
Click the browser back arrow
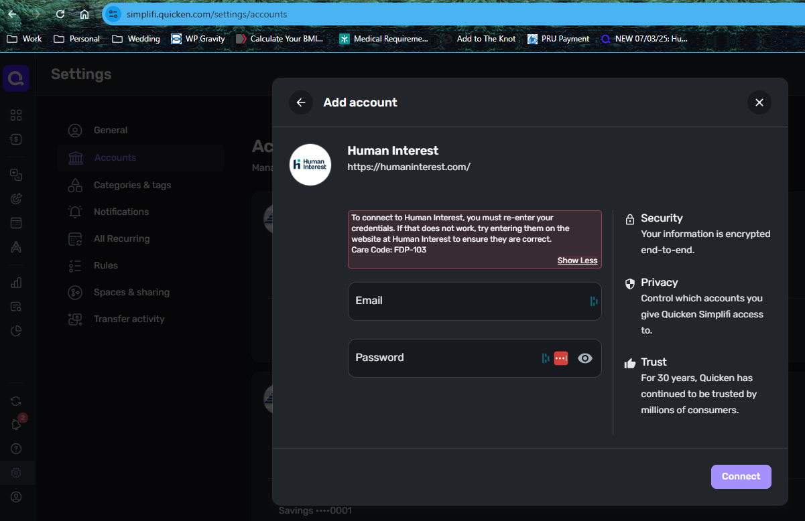[x=12, y=14]
